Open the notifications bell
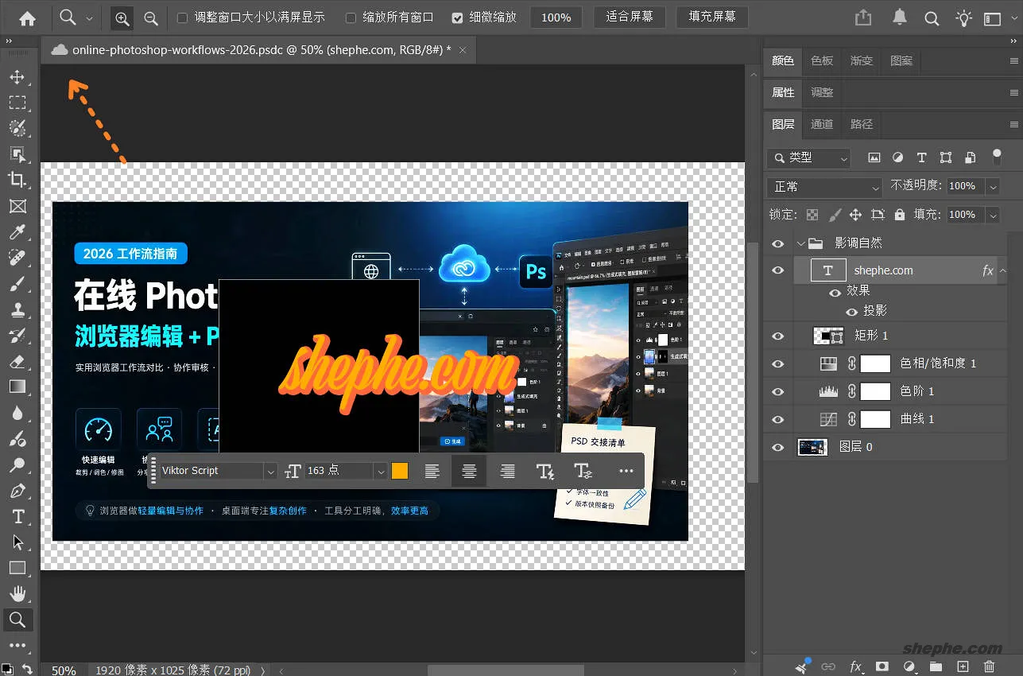 coord(900,17)
